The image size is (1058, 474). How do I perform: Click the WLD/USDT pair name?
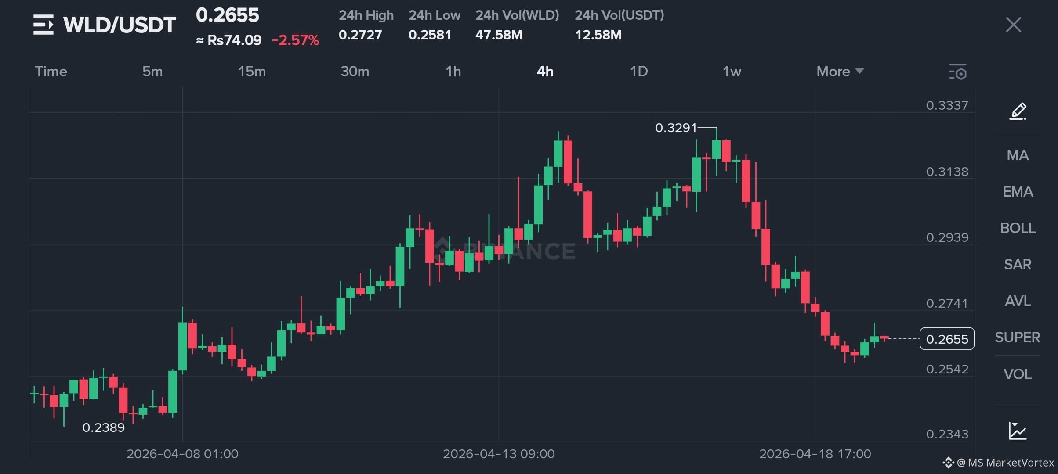point(120,25)
